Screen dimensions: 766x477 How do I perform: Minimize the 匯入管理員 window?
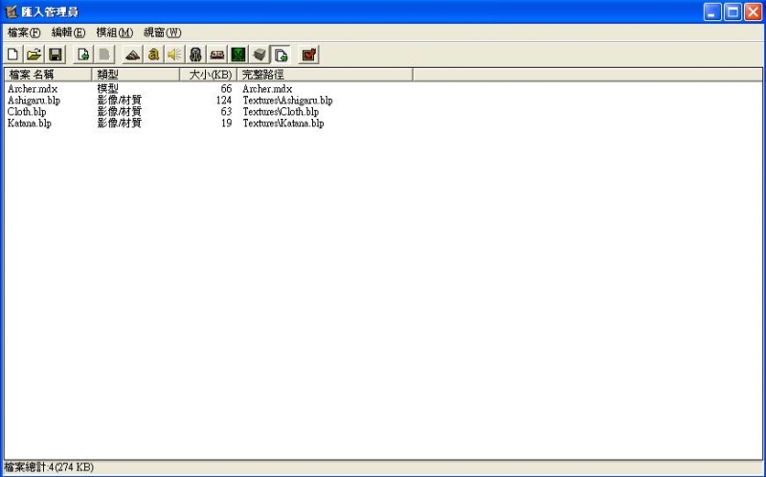(712, 12)
